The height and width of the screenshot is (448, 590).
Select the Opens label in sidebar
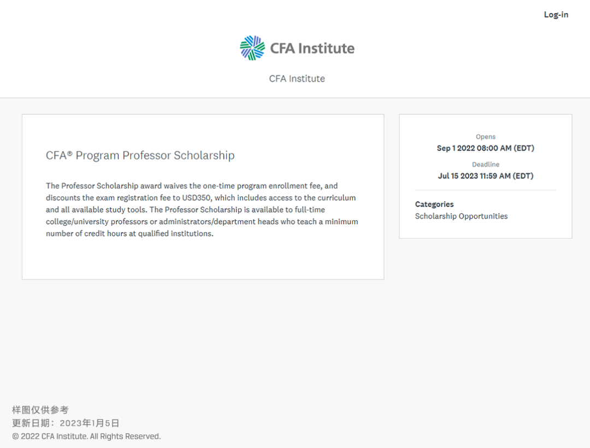point(486,137)
